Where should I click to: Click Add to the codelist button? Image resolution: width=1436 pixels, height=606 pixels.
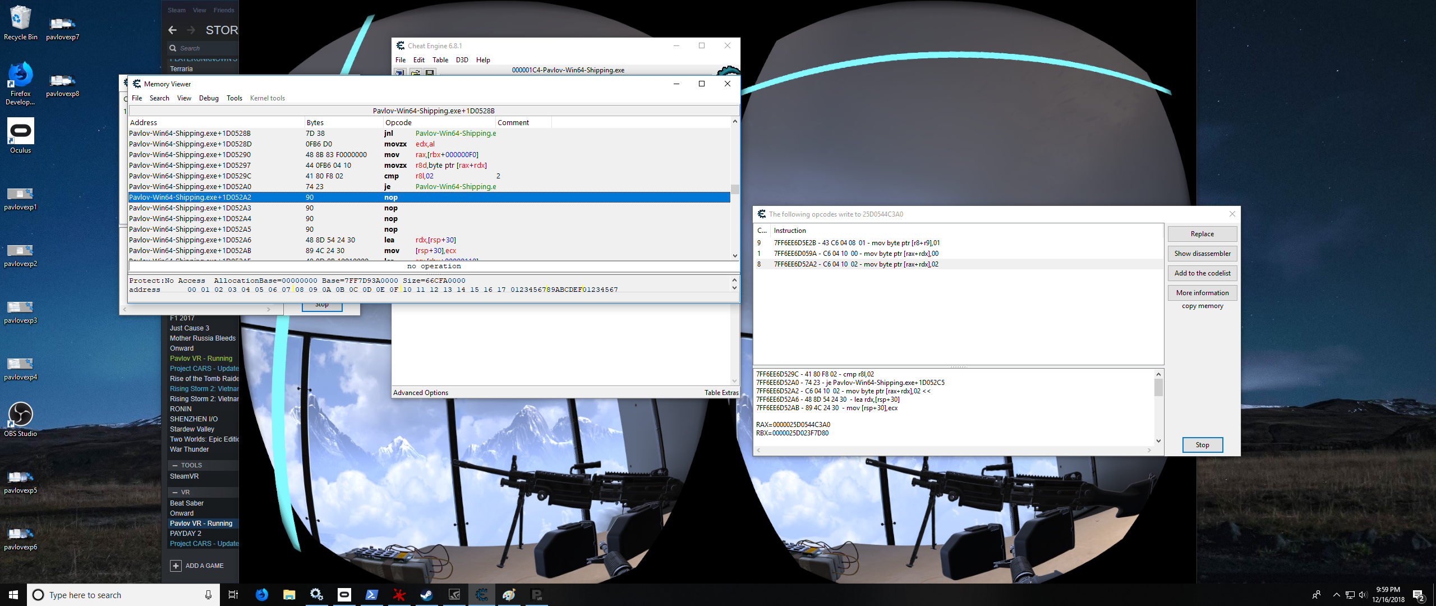pyautogui.click(x=1202, y=273)
